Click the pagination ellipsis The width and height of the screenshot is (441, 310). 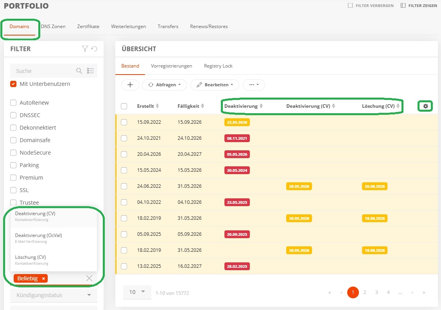click(400, 292)
